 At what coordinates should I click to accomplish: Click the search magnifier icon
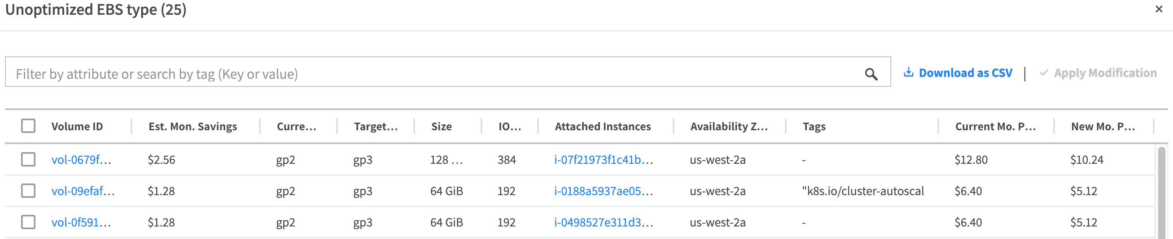point(871,74)
